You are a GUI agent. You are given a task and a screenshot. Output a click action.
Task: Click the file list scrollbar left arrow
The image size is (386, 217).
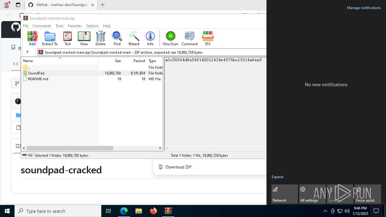pyautogui.click(x=24, y=148)
